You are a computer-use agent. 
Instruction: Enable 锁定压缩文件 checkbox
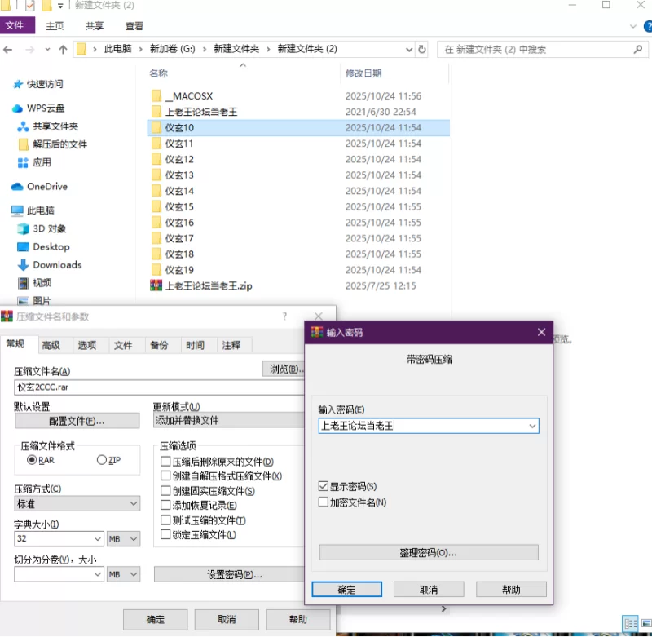[165, 535]
